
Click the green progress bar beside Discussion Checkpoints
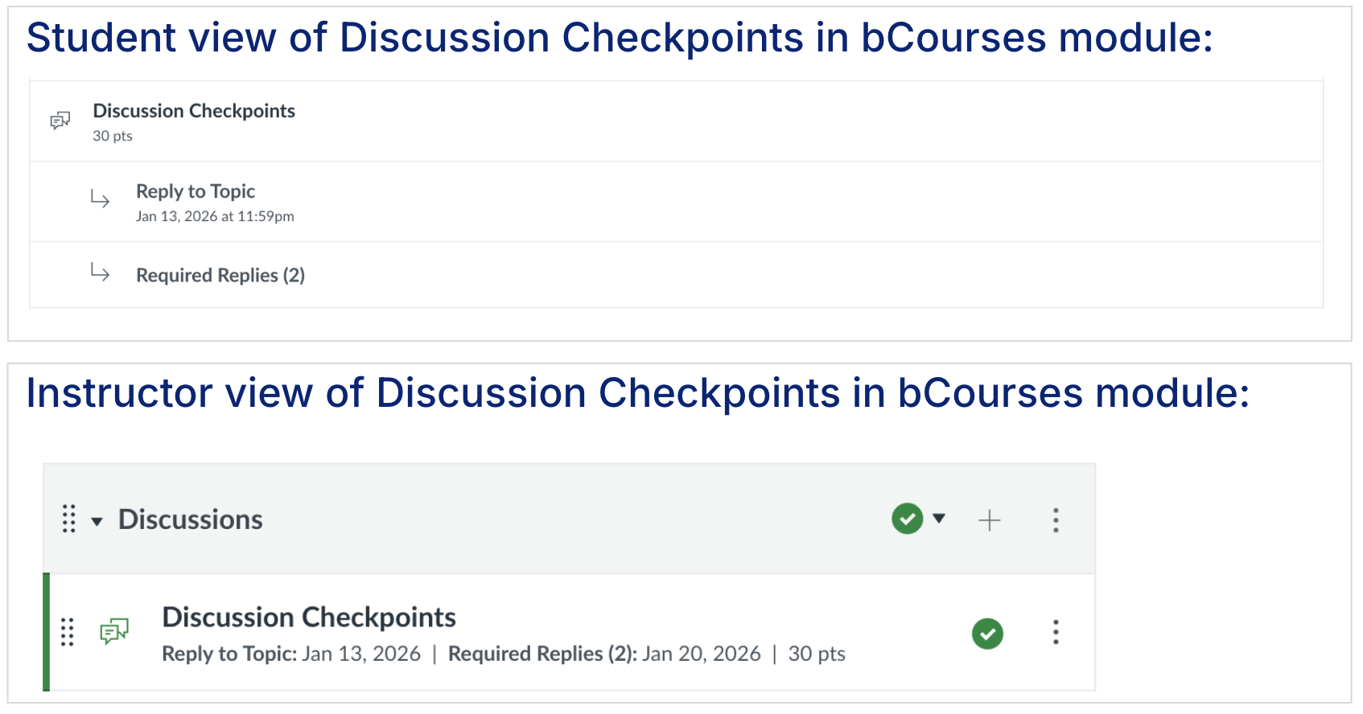(47, 632)
